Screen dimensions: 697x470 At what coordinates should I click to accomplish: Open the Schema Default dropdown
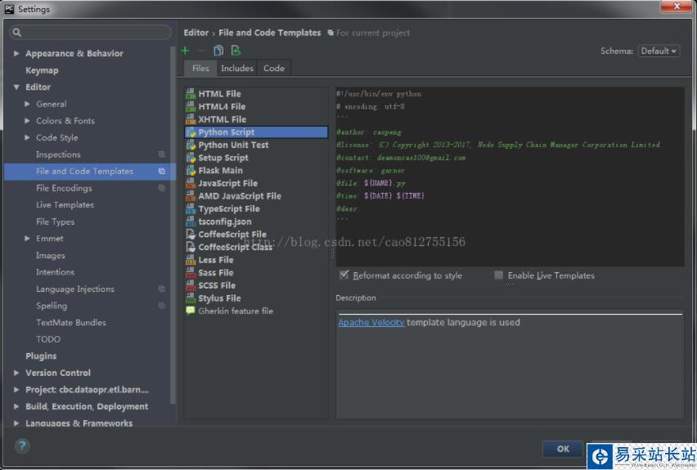(x=659, y=51)
